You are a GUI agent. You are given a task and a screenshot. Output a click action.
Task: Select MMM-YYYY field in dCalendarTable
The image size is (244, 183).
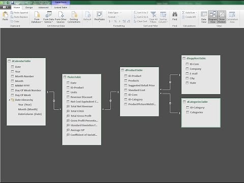tap(22, 85)
